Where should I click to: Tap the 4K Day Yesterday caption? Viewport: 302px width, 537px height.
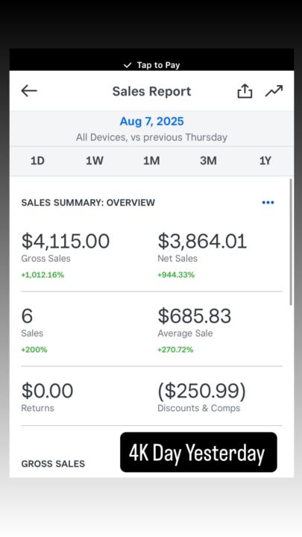click(x=198, y=452)
